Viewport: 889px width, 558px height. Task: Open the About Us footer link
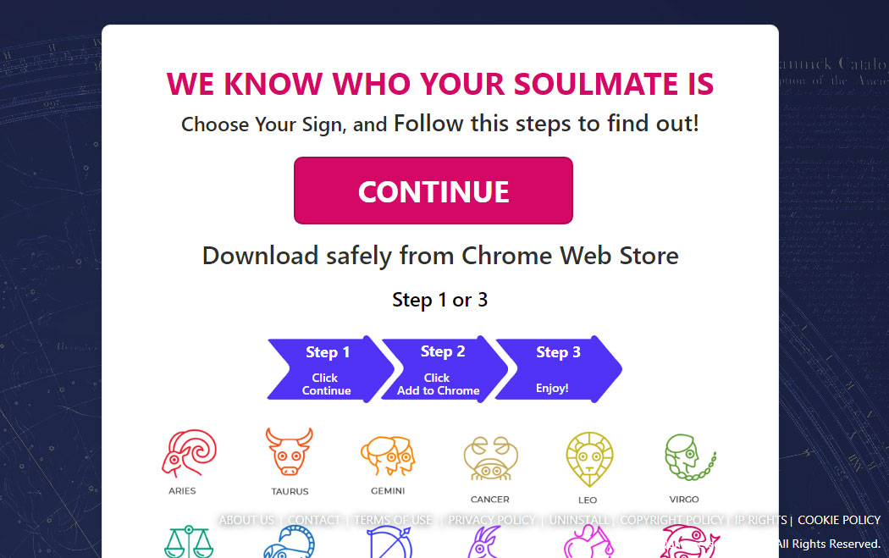click(246, 520)
